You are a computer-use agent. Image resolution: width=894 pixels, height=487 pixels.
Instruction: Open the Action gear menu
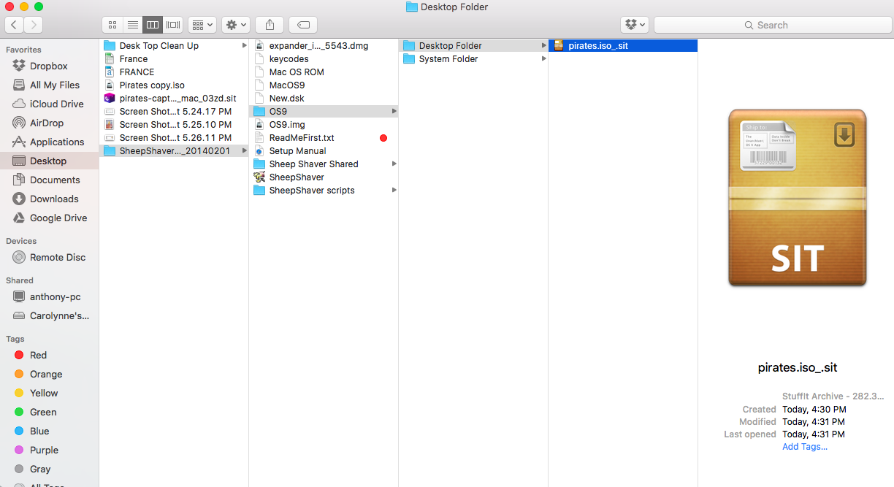[236, 25]
